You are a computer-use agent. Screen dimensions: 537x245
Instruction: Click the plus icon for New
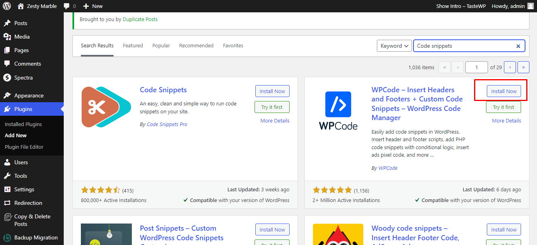tap(86, 6)
